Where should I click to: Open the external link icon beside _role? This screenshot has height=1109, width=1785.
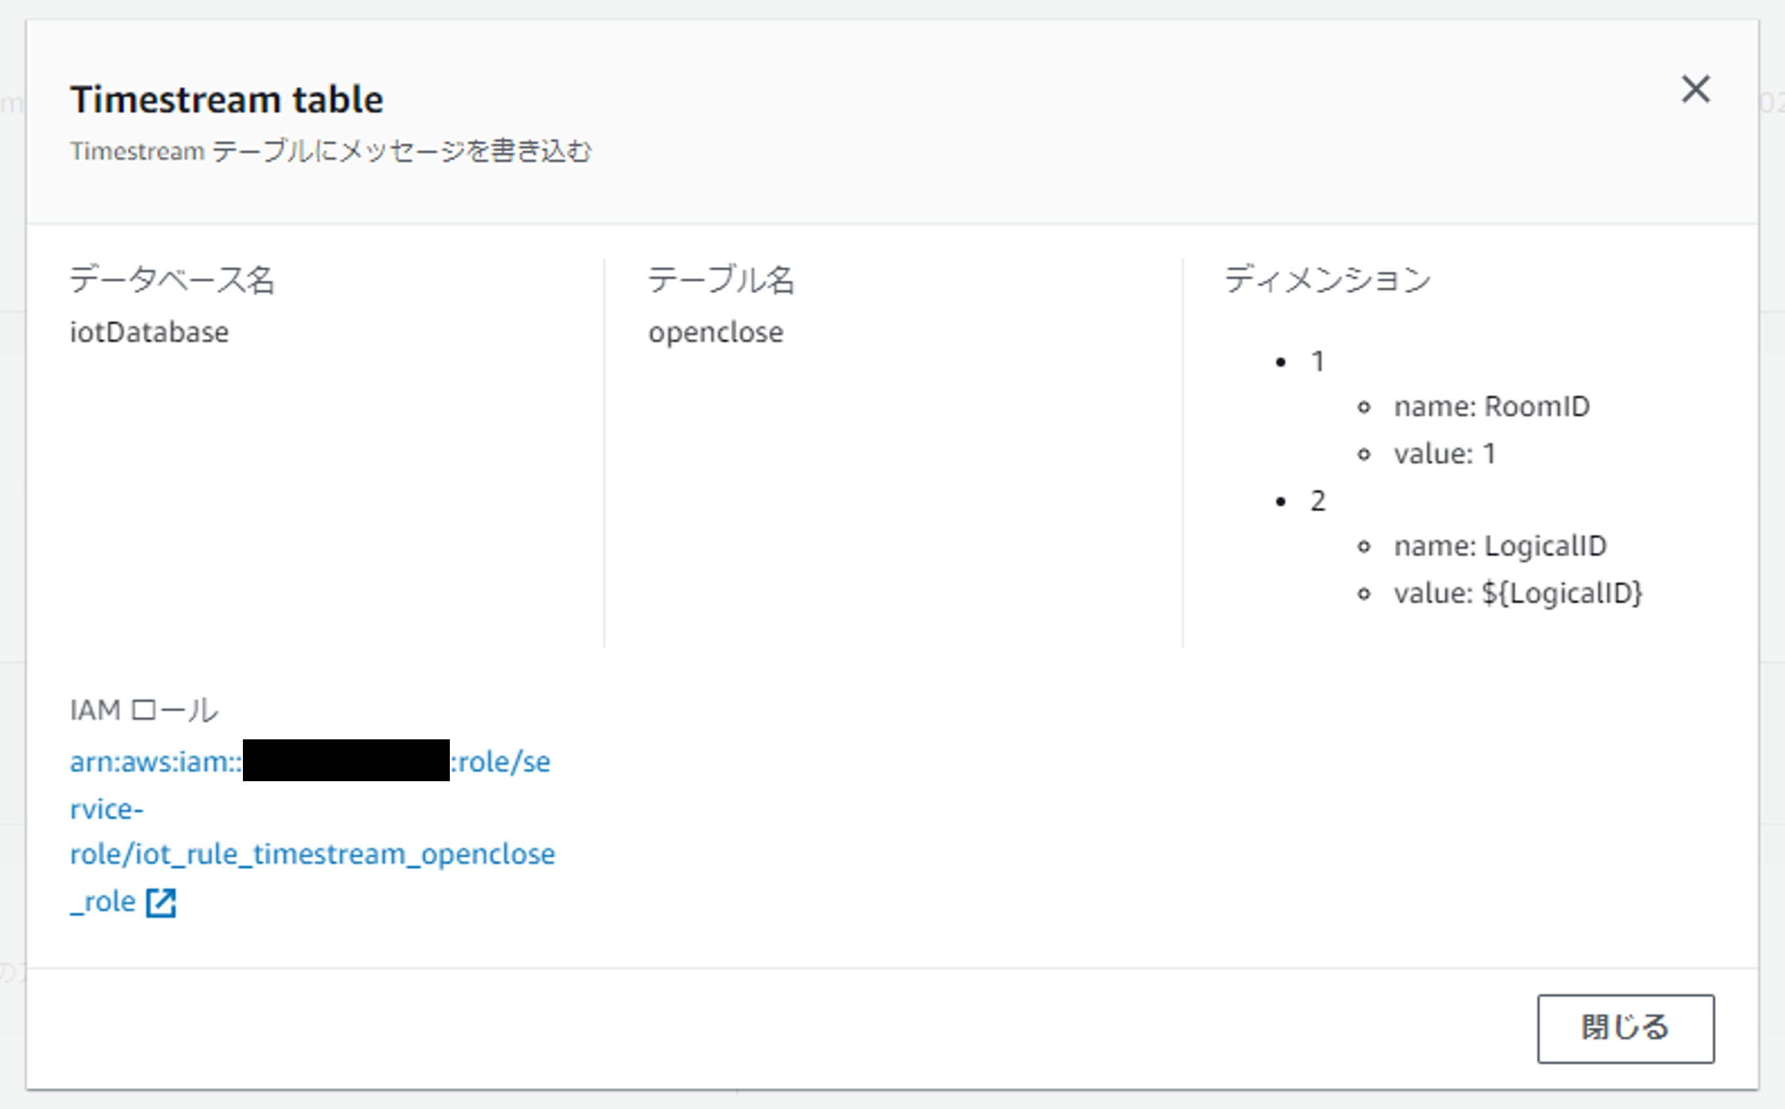(160, 903)
